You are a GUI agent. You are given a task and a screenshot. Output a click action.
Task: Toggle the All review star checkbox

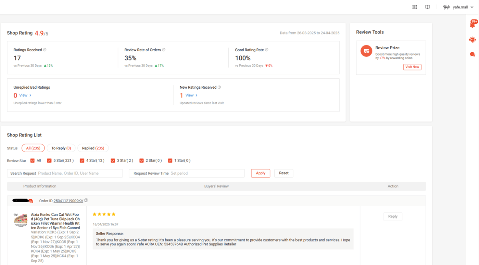(x=33, y=161)
